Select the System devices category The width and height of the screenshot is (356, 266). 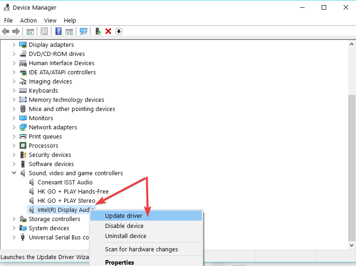pyautogui.click(x=49, y=228)
